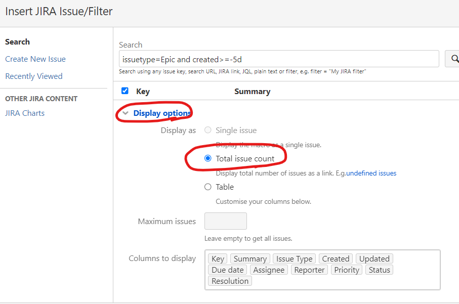Click the Due date column tag

click(227, 270)
